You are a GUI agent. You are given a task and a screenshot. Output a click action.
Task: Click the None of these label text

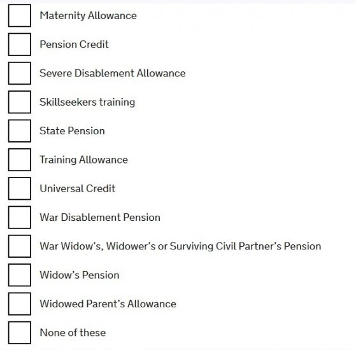click(73, 333)
